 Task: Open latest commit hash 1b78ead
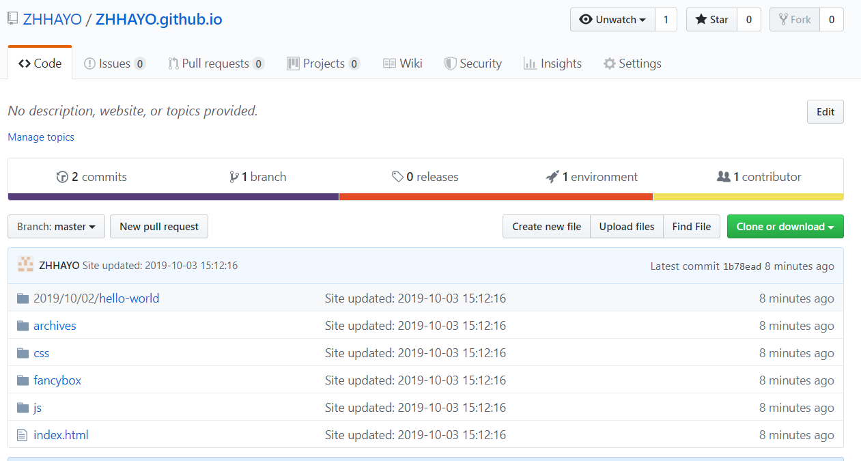(742, 266)
